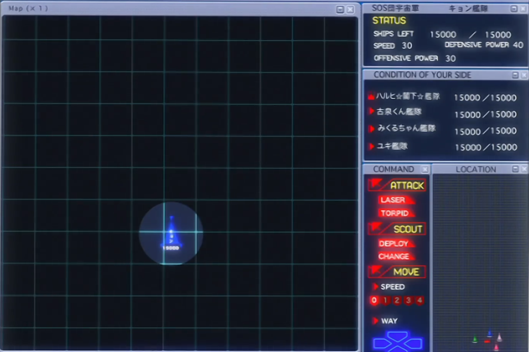Screen dimensions: 529x352
Task: Close the SOS団宇宙軍 status window
Action: click(x=523, y=9)
